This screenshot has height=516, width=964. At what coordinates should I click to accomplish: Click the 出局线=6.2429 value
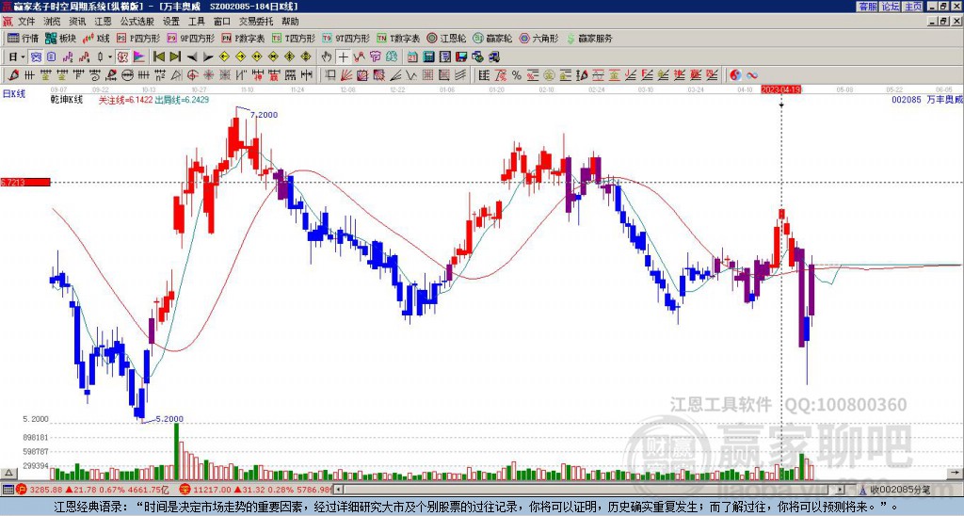(182, 100)
